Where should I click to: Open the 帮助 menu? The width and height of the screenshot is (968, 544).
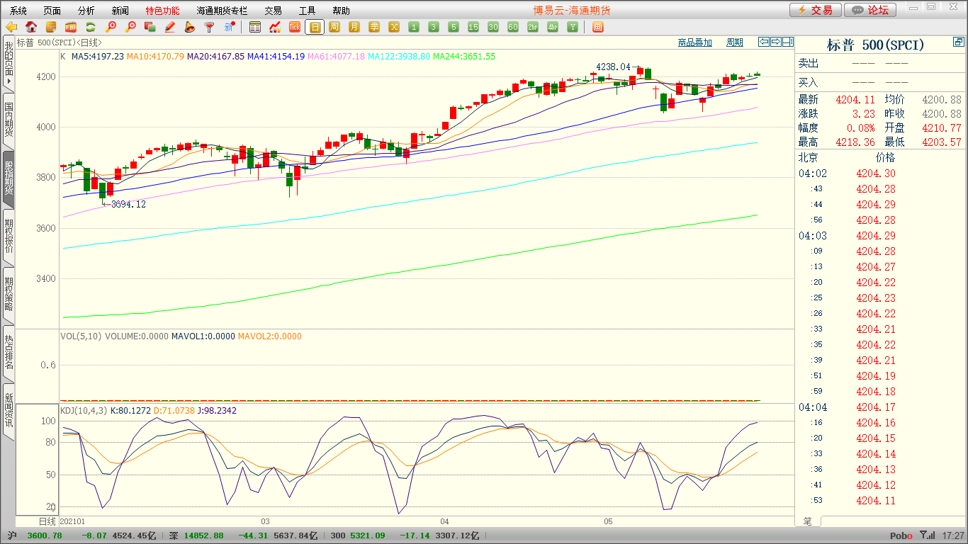tap(341, 11)
